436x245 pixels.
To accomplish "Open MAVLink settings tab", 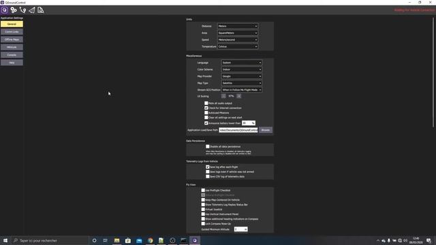I will (x=12, y=47).
